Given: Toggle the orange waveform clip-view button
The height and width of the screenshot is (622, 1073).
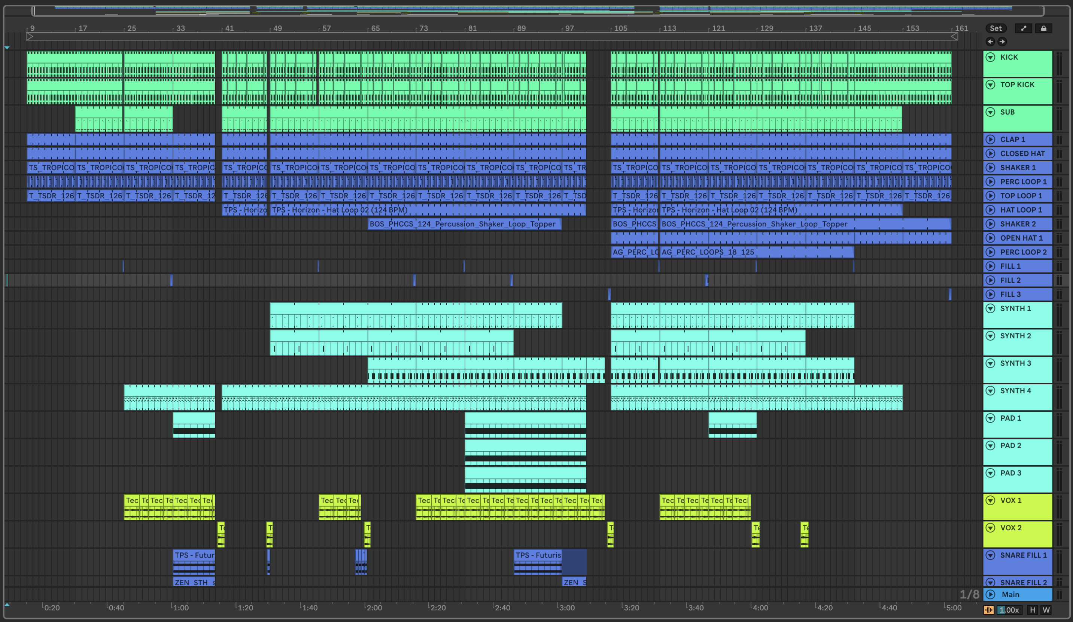Looking at the screenshot, I should [x=989, y=610].
